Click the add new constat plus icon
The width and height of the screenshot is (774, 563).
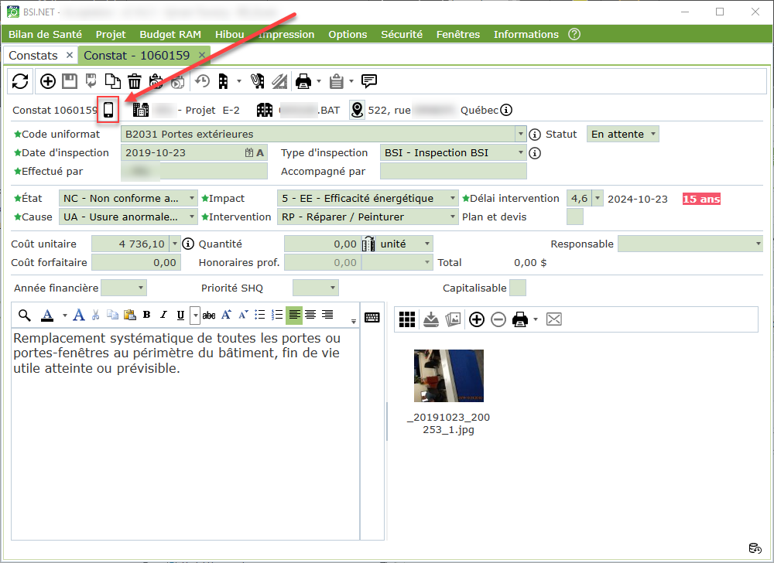[48, 81]
